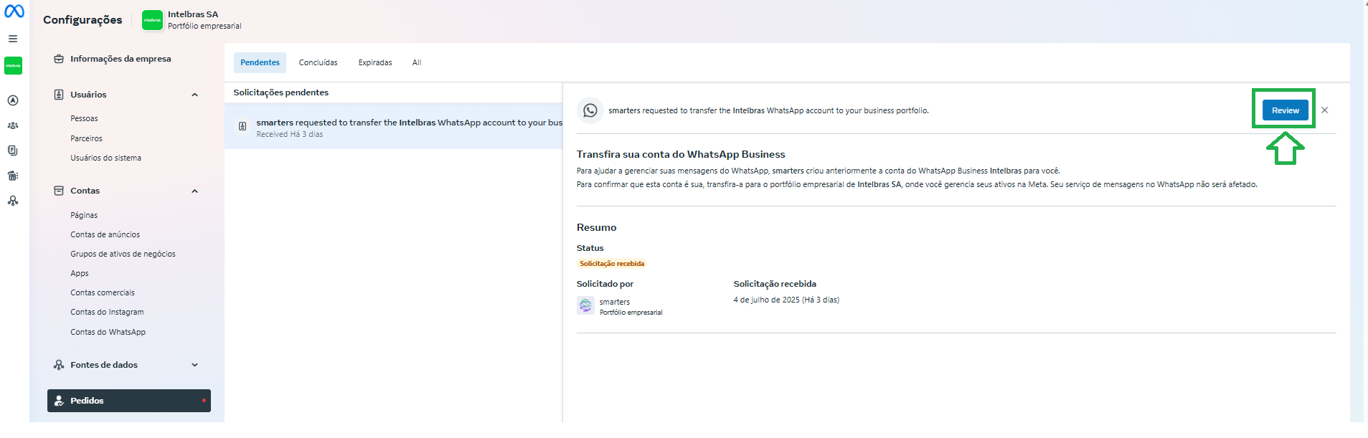Open the data sources icon in left rail
Image resolution: width=1368 pixels, height=438 pixels.
tap(13, 201)
